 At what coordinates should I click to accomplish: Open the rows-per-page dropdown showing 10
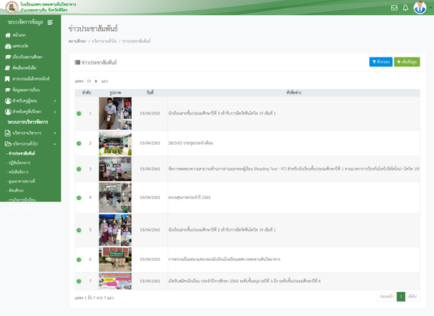tap(92, 81)
